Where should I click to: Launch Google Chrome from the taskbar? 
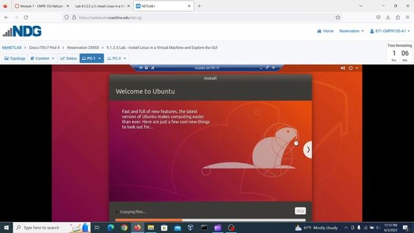click(124, 227)
